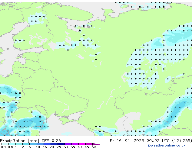This screenshot has height=148, width=192.
Task: Click the "Precipitation [mm]" title text
Action: (20, 141)
